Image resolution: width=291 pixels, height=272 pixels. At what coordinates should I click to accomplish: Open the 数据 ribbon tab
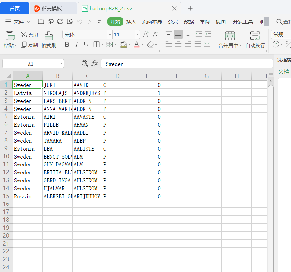pyautogui.click(x=189, y=22)
